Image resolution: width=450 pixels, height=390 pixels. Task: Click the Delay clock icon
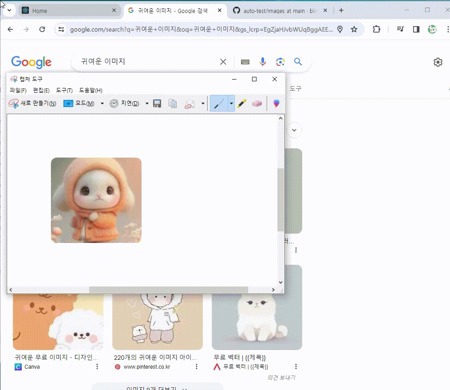[x=114, y=103]
